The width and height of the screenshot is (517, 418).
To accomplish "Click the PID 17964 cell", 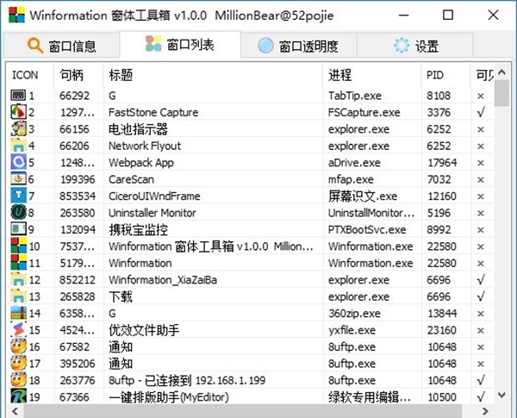I will 442,163.
